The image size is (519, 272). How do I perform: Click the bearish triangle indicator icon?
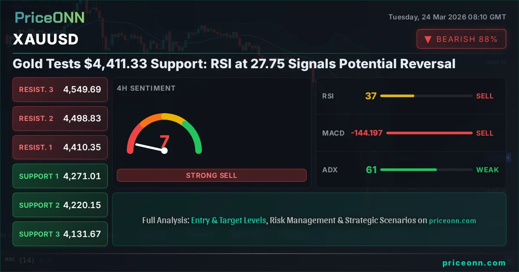[x=427, y=39]
